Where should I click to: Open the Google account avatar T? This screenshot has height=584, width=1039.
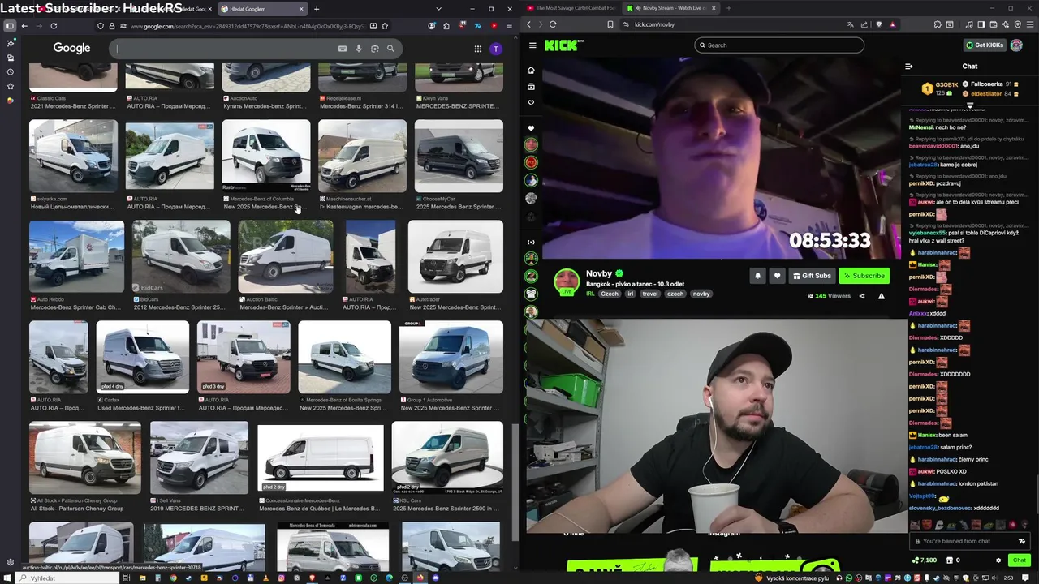[x=496, y=49]
